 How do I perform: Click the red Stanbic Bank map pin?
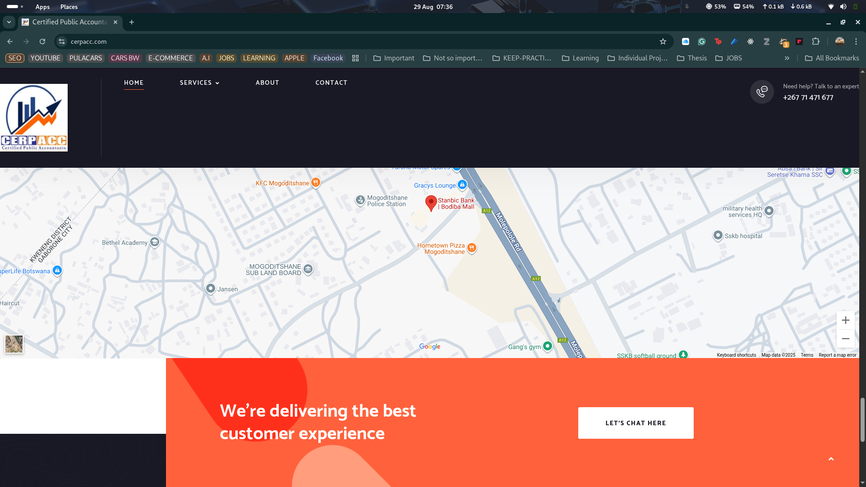(431, 202)
